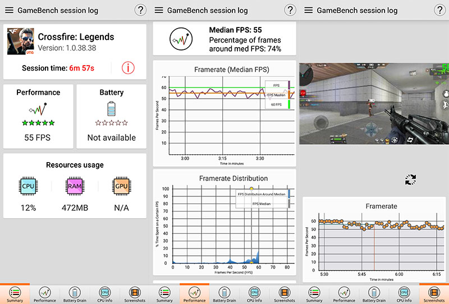Select Performance tab in middle panel
Image resolution: width=449 pixels, height=304 pixels.
194,294
